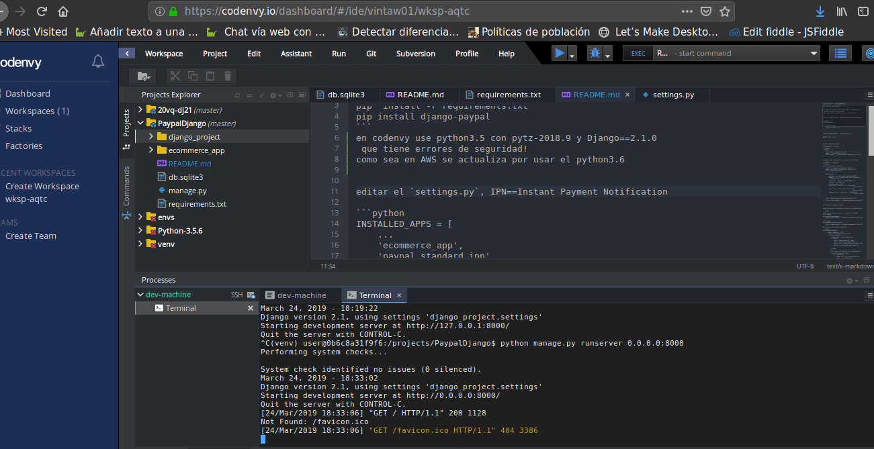Click the command list icon in toolbar

[840, 54]
